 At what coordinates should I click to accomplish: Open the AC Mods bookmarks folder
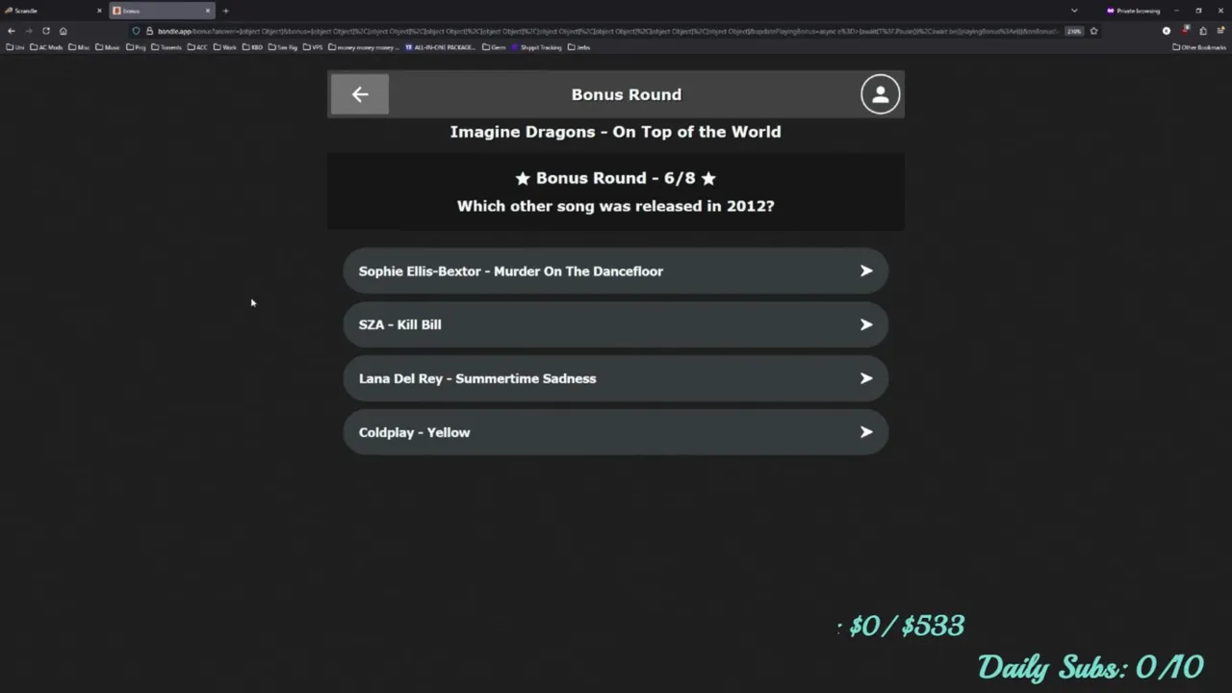[46, 47]
